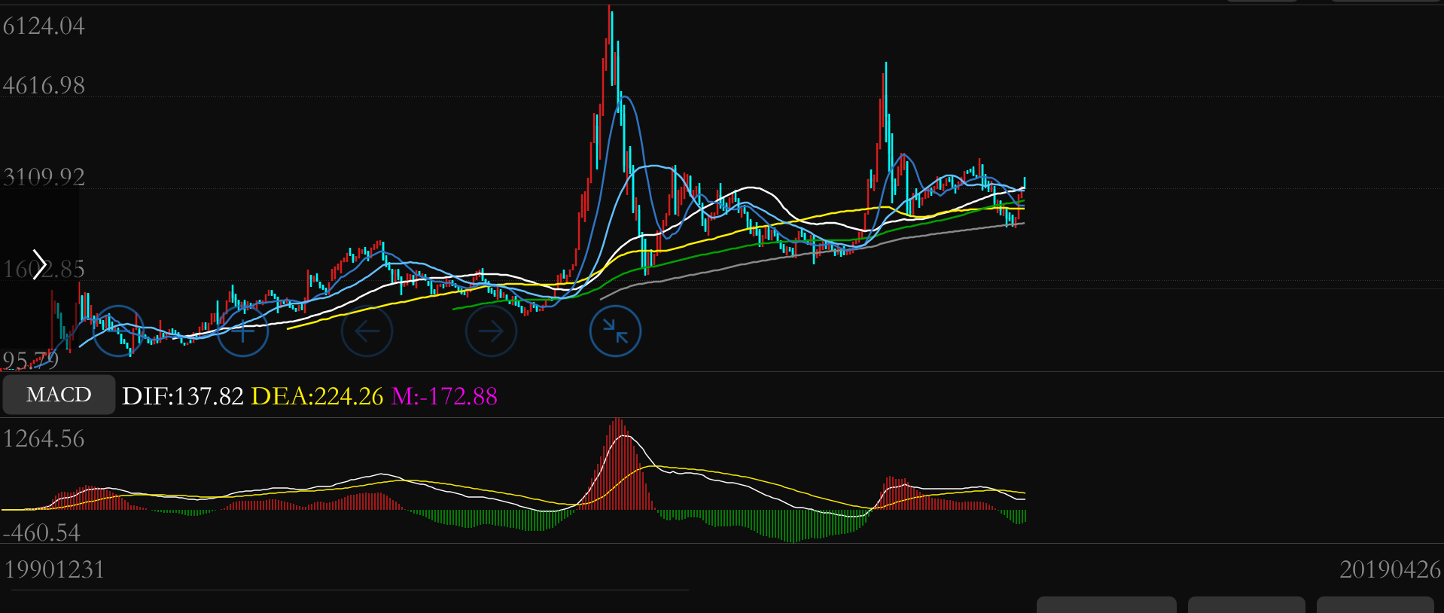Click the zoom in (plus) circle icon
The image size is (1444, 613).
click(242, 331)
